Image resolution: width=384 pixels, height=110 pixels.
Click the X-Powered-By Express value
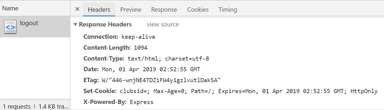142,102
